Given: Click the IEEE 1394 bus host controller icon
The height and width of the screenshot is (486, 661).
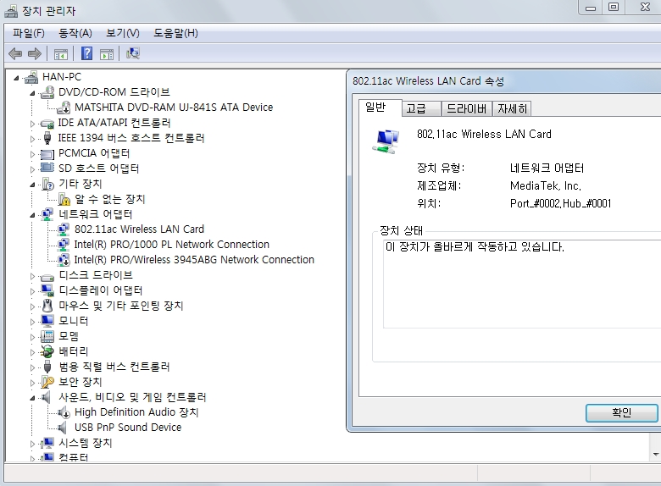Looking at the screenshot, I should pyautogui.click(x=47, y=138).
